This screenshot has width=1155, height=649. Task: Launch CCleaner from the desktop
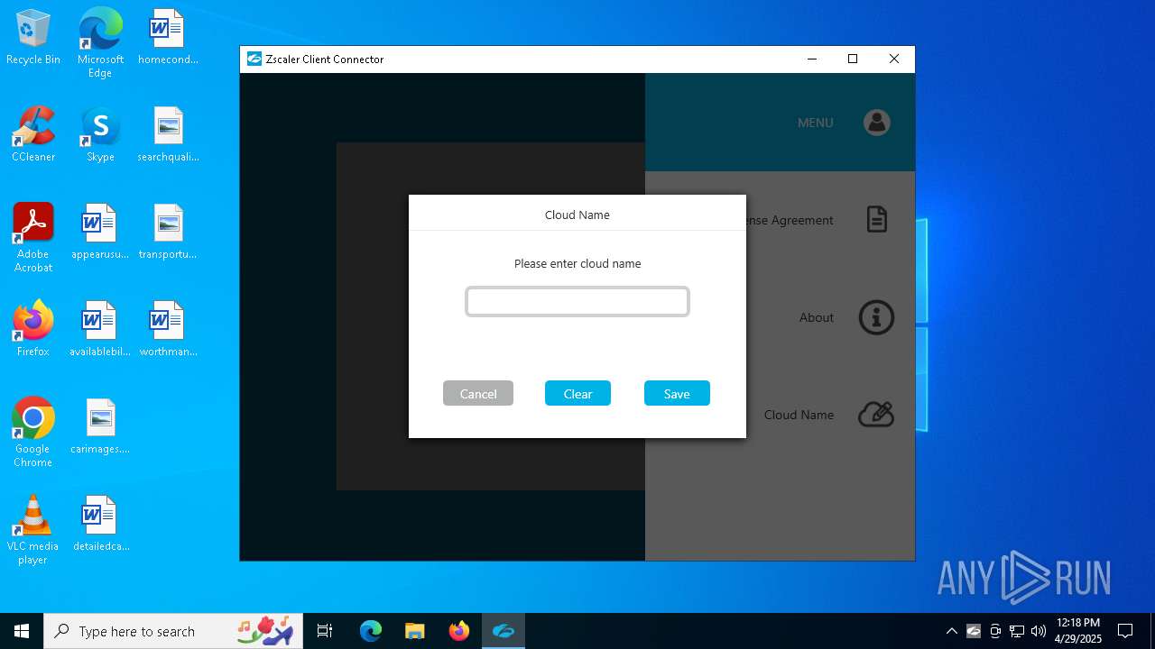click(33, 135)
